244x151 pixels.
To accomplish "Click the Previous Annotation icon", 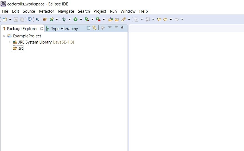I will tap(147, 19).
